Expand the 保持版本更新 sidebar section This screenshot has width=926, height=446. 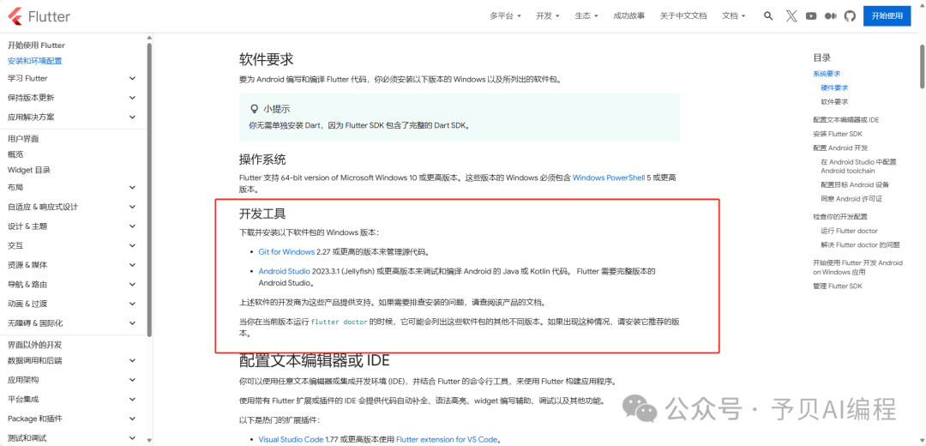72,98
